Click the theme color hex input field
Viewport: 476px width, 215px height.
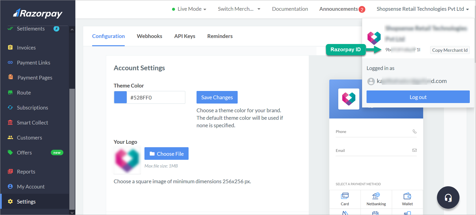coord(156,97)
